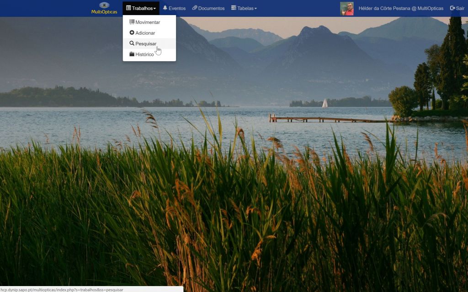The image size is (468, 292).
Task: Click the paperclip icon for Documentos
Action: coord(195,8)
